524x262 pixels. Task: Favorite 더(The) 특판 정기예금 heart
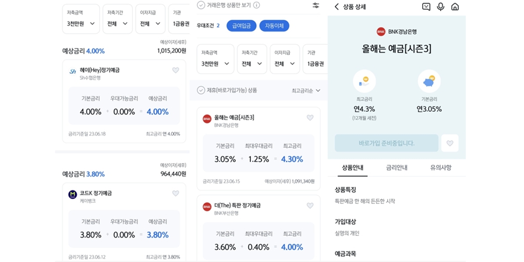(310, 206)
